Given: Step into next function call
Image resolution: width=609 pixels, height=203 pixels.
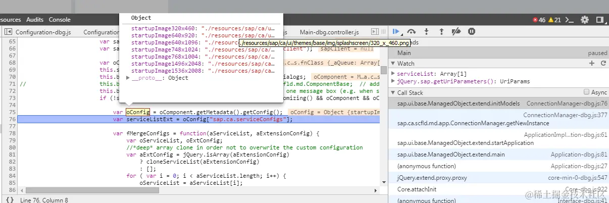Looking at the screenshot, I should (x=427, y=31).
